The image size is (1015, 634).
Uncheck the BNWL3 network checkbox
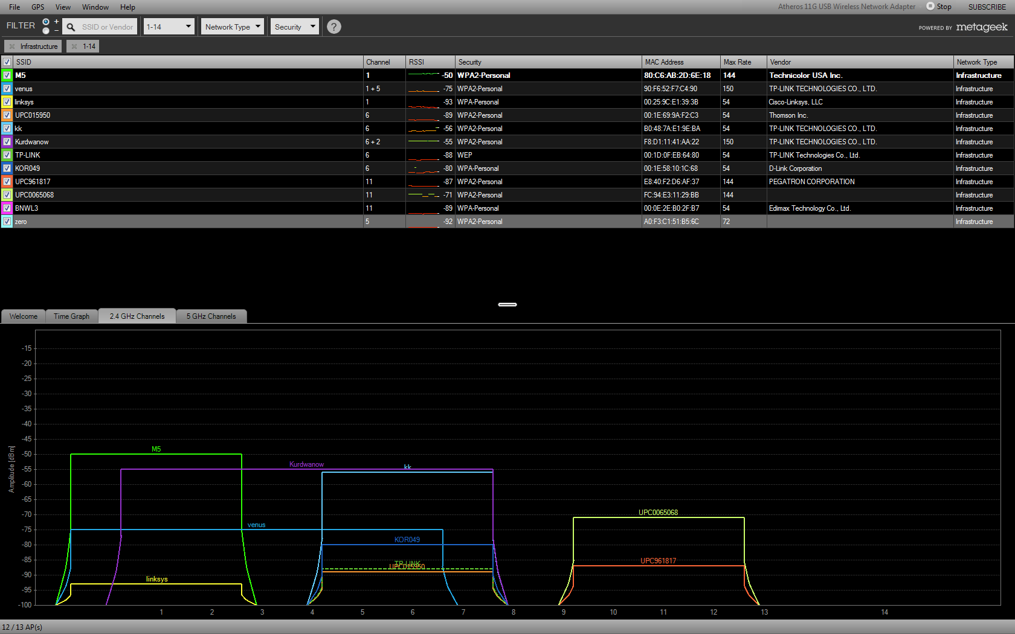(7, 208)
